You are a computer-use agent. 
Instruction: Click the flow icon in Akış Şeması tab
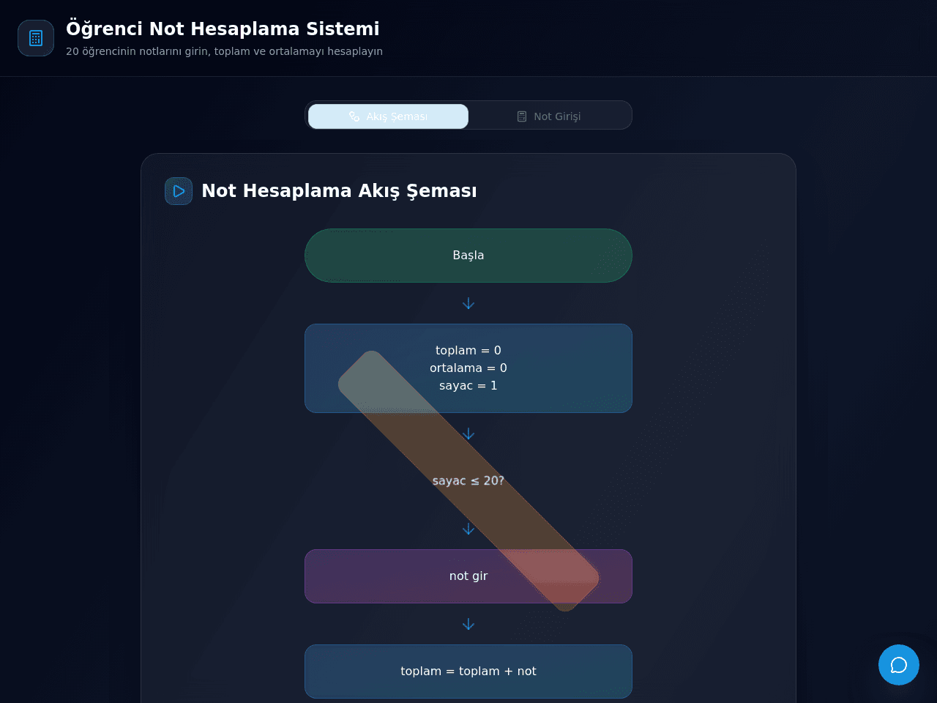pyautogui.click(x=354, y=116)
